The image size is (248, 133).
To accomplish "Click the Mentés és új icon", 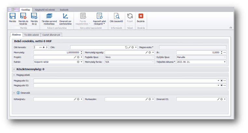I will [34, 16].
